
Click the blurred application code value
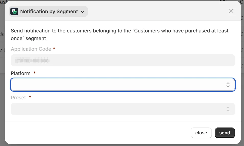click(x=32, y=60)
